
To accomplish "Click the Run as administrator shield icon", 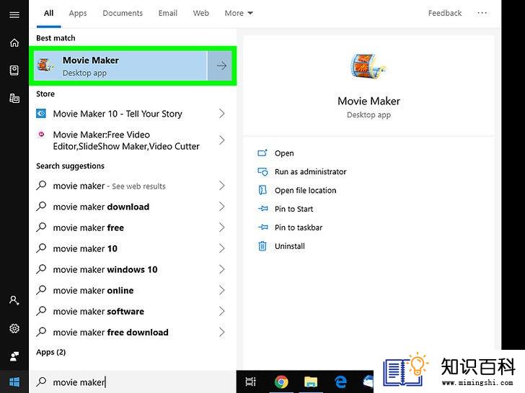I will click(x=262, y=171).
